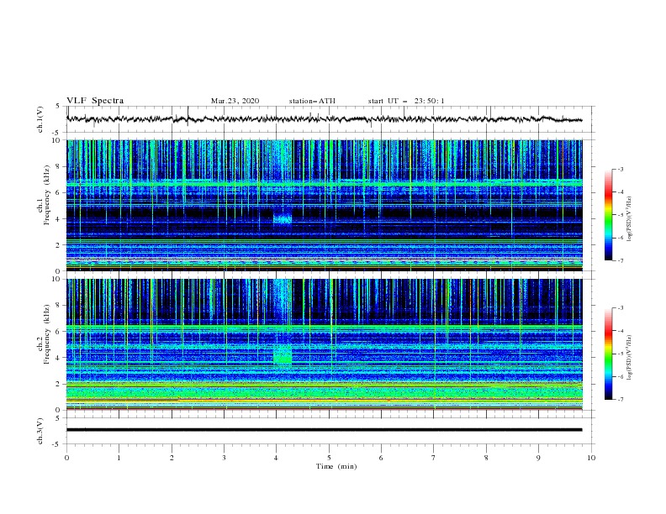This screenshot has width=666, height=514.
Task: Click the "8" kHz tick on ch.2 frequency axis
Action: pyautogui.click(x=59, y=306)
